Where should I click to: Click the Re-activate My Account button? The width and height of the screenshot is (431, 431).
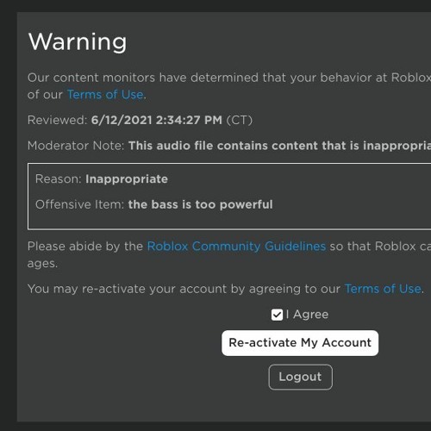(300, 343)
